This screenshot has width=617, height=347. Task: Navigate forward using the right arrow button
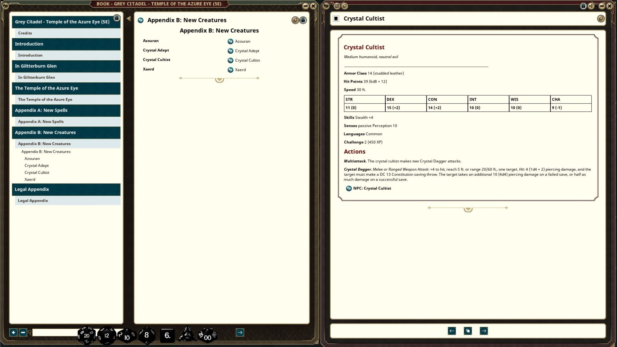(484, 331)
